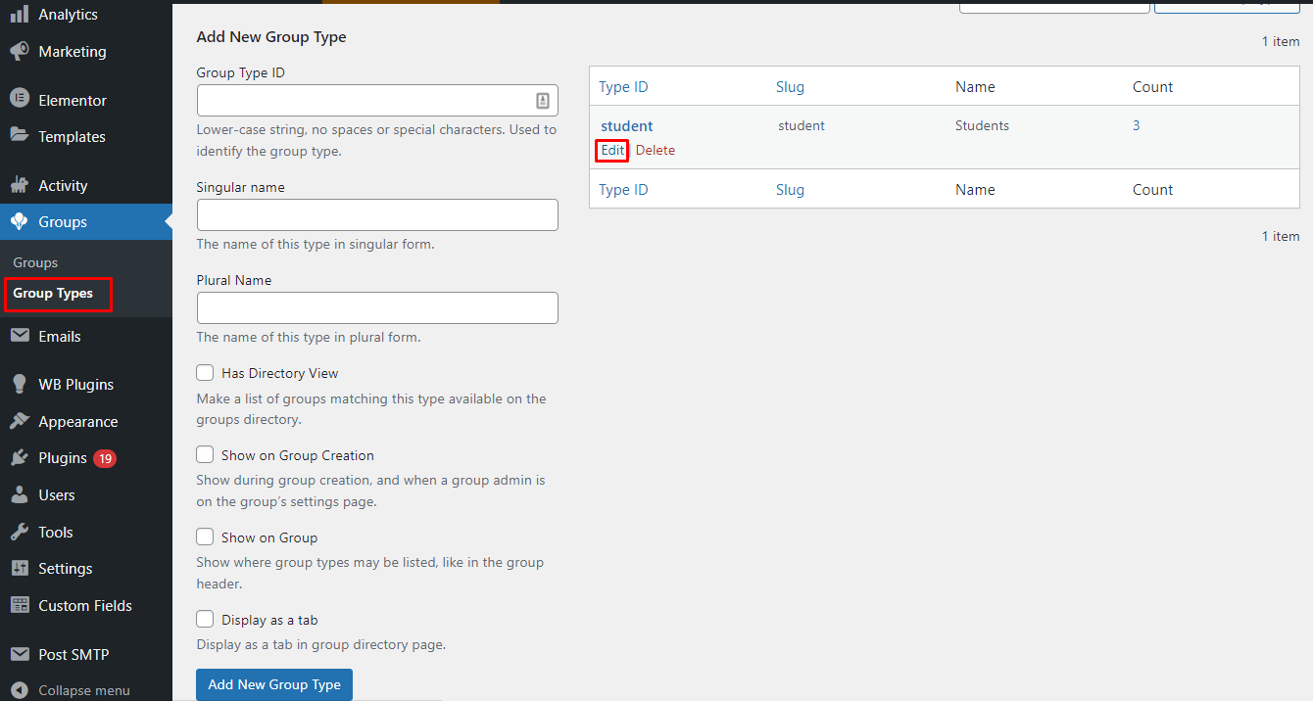Click the Plugins plug icon
The image size is (1313, 701).
[x=19, y=458]
